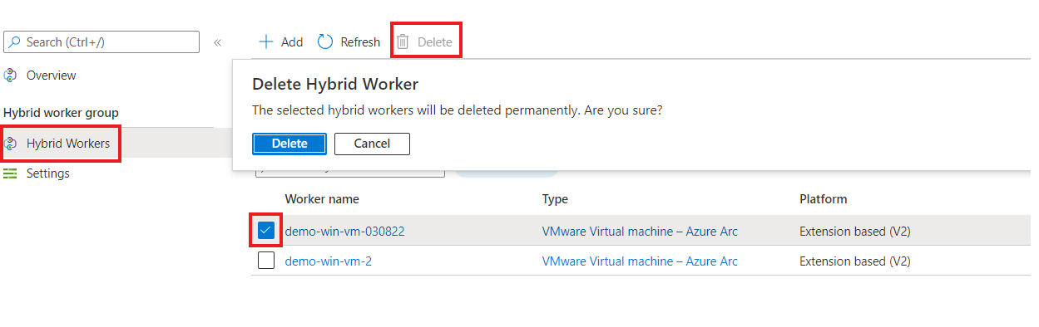Click Cancel in the delete dialog
The width and height of the screenshot is (1039, 327).
click(372, 144)
